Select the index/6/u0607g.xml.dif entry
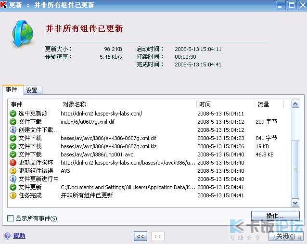Viewport: 307px width, 244px height. click(88, 122)
